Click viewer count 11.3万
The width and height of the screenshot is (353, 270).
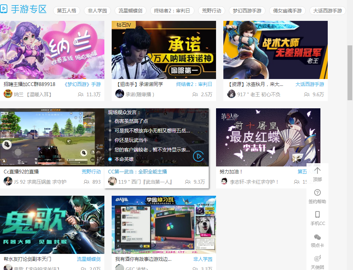[93, 94]
